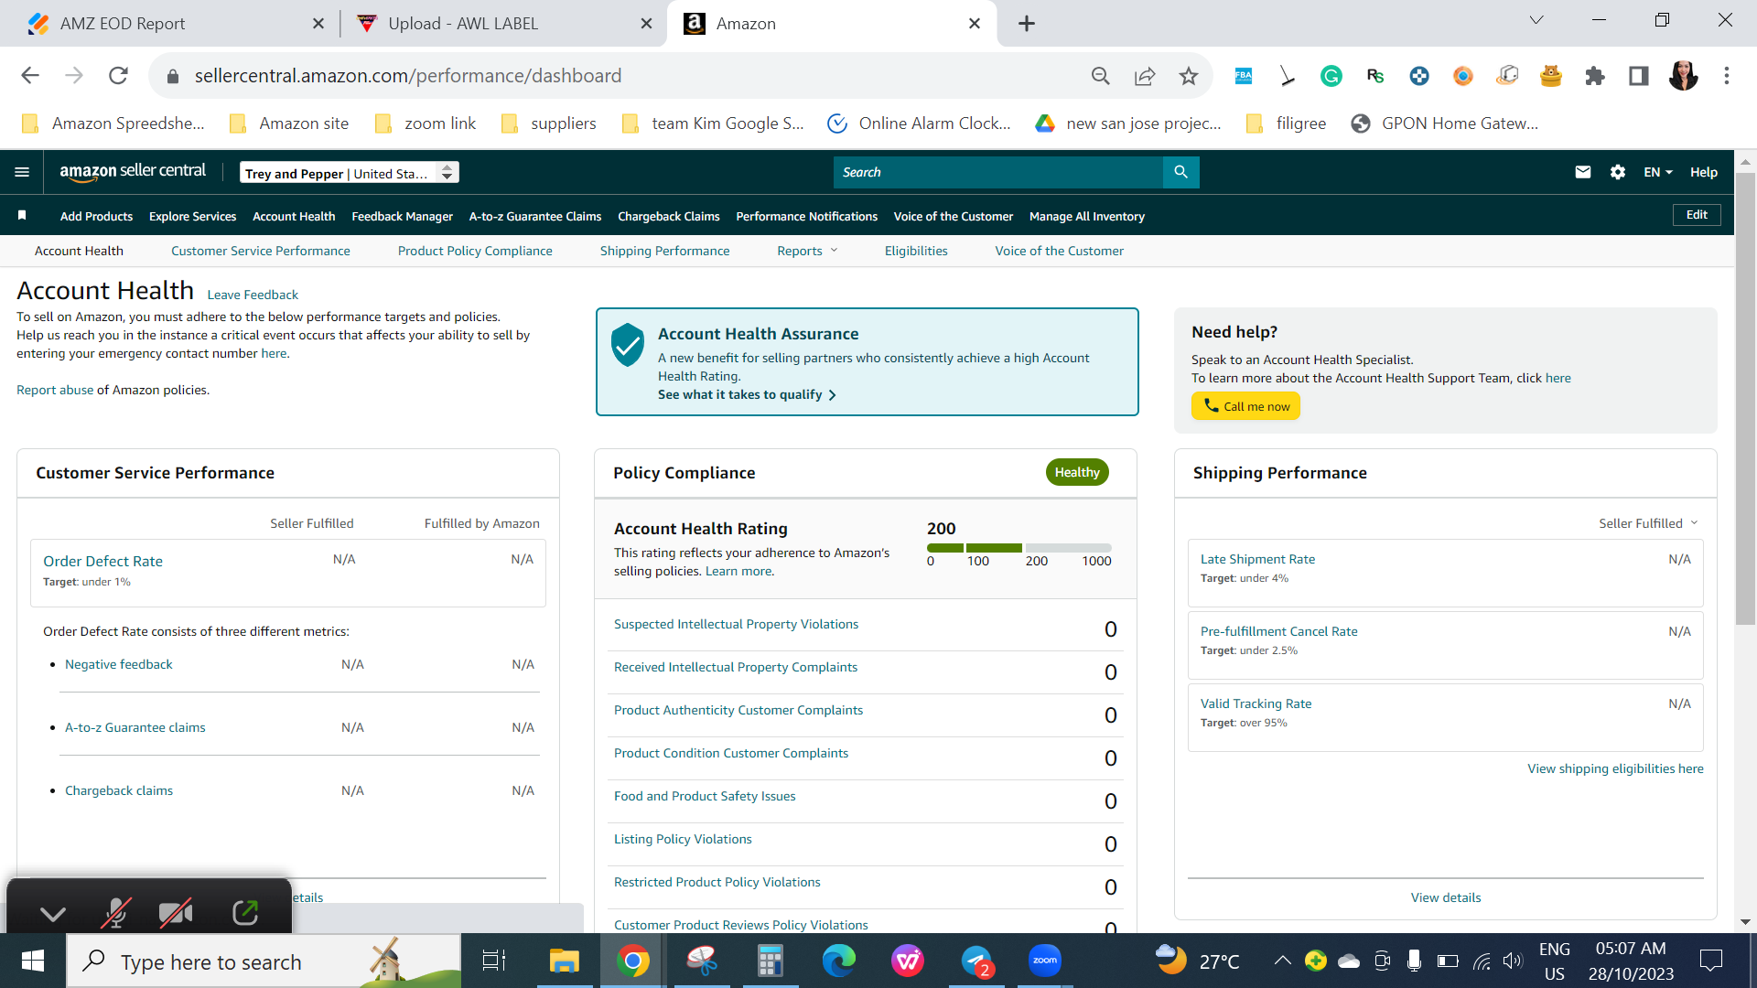Screen dimensions: 1757x988
Task: Click the Grammarly extension icon
Action: click(x=1331, y=76)
